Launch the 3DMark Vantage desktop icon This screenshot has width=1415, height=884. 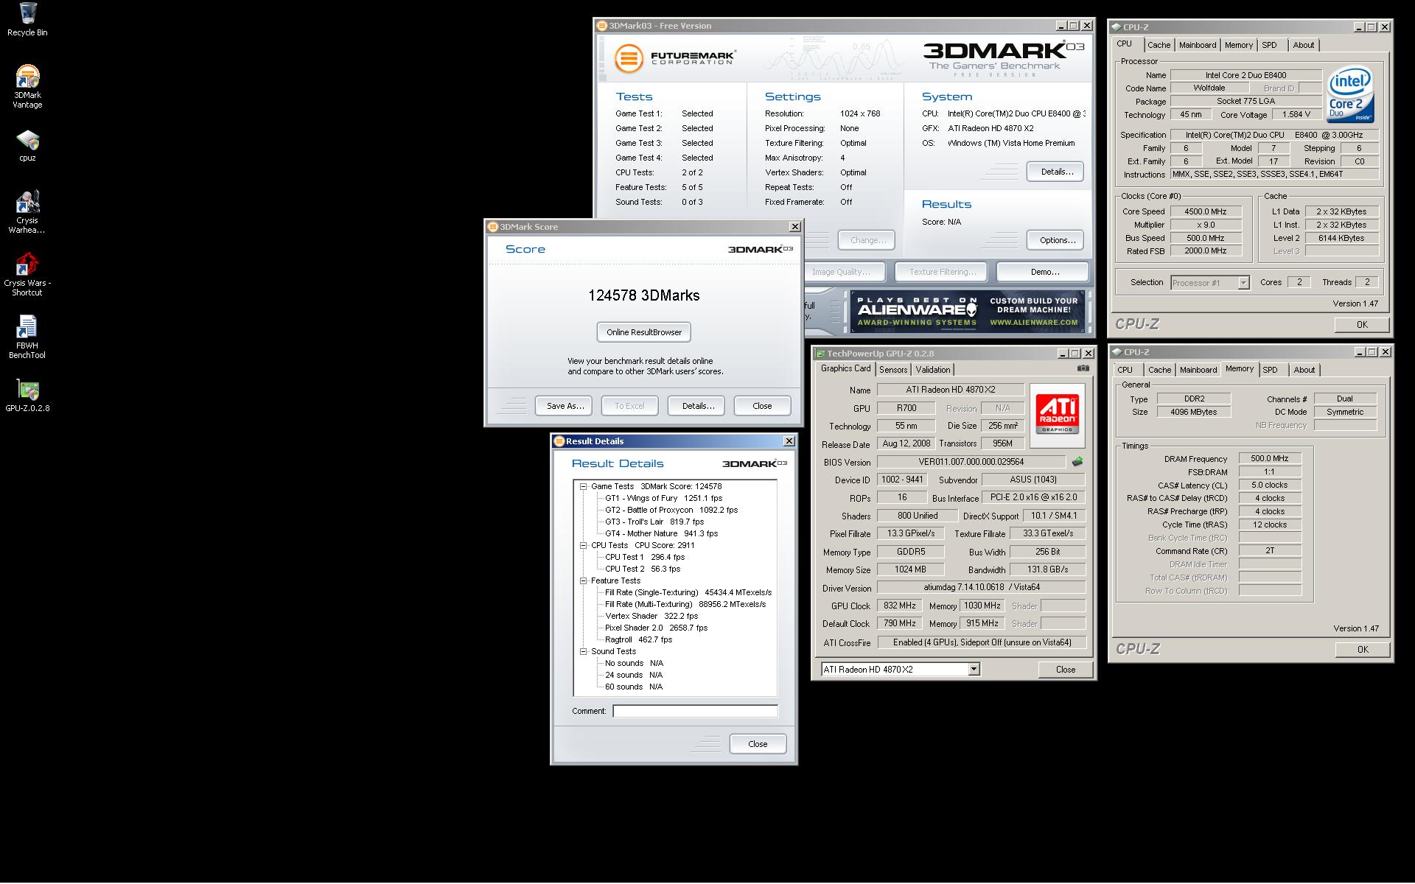[x=27, y=87]
